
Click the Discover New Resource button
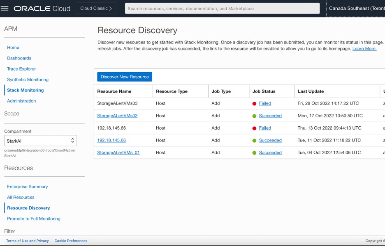tap(125, 77)
